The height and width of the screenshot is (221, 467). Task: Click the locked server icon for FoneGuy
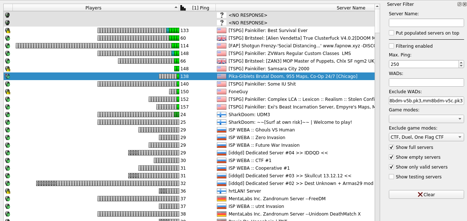[x=7, y=92]
